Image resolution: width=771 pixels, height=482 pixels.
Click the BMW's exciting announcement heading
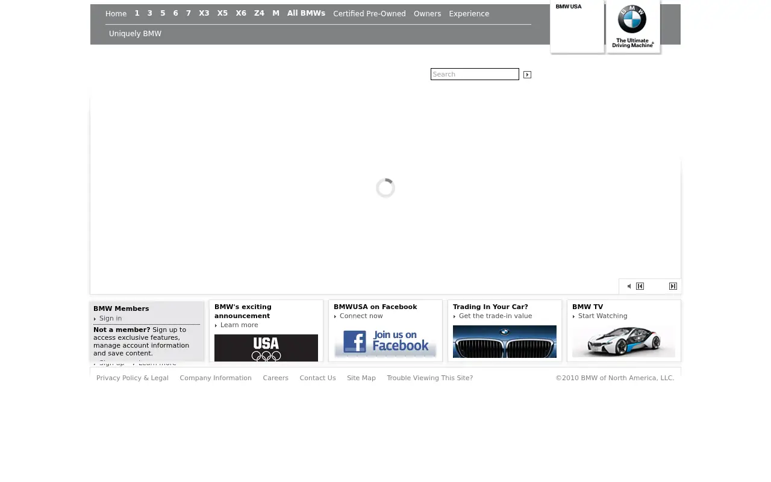(243, 311)
